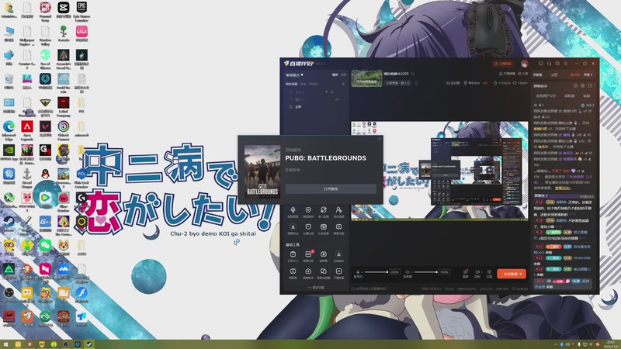
Task: Open the beauty effects icon left of the record button
Action: (x=466, y=272)
